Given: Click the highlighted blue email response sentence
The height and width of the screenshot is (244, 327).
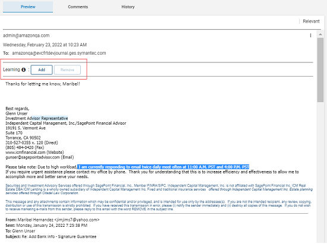Looking at the screenshot, I should (164, 167).
